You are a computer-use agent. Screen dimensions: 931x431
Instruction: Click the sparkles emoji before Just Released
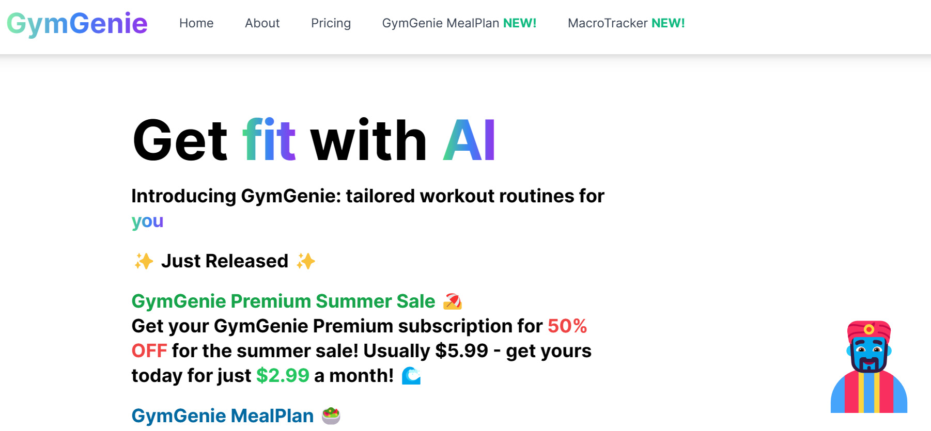[x=144, y=261]
